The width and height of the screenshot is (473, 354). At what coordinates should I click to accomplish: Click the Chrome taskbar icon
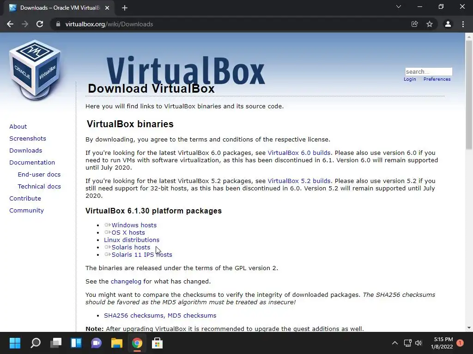pyautogui.click(x=137, y=343)
